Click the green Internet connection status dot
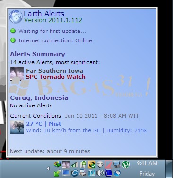The height and width of the screenshot is (178, 173). point(13,40)
